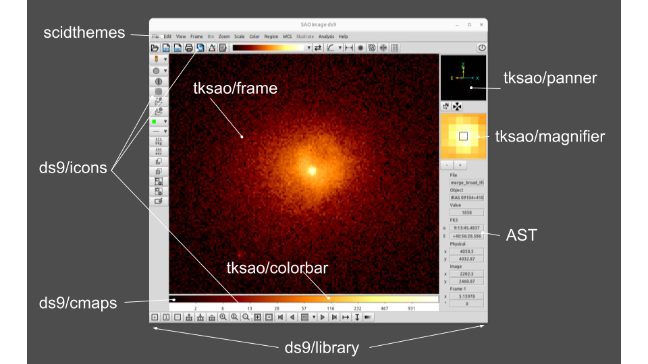Click the horizontal colorbar orientation arrow icon
648x364 pixels.
coord(346,317)
